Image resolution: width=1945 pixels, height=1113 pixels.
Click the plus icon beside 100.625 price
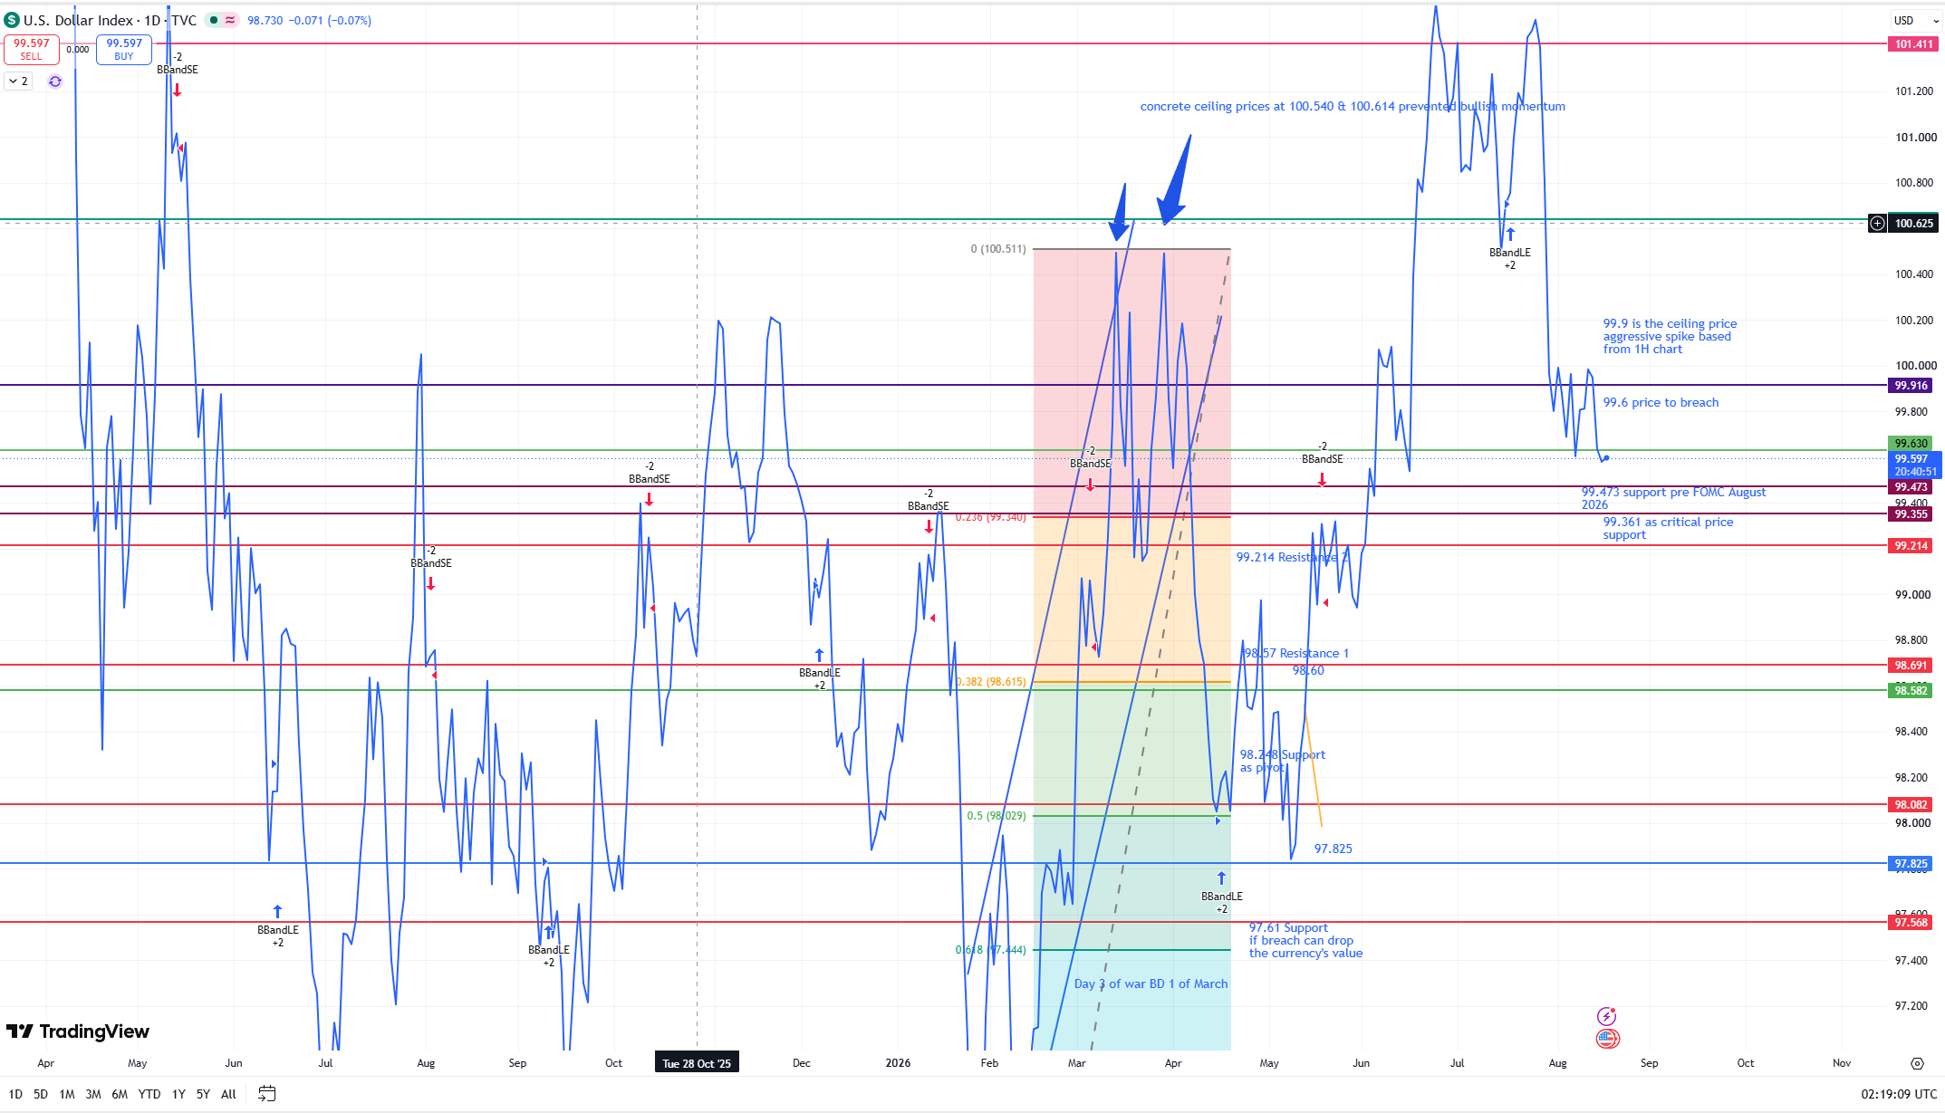click(x=1878, y=223)
